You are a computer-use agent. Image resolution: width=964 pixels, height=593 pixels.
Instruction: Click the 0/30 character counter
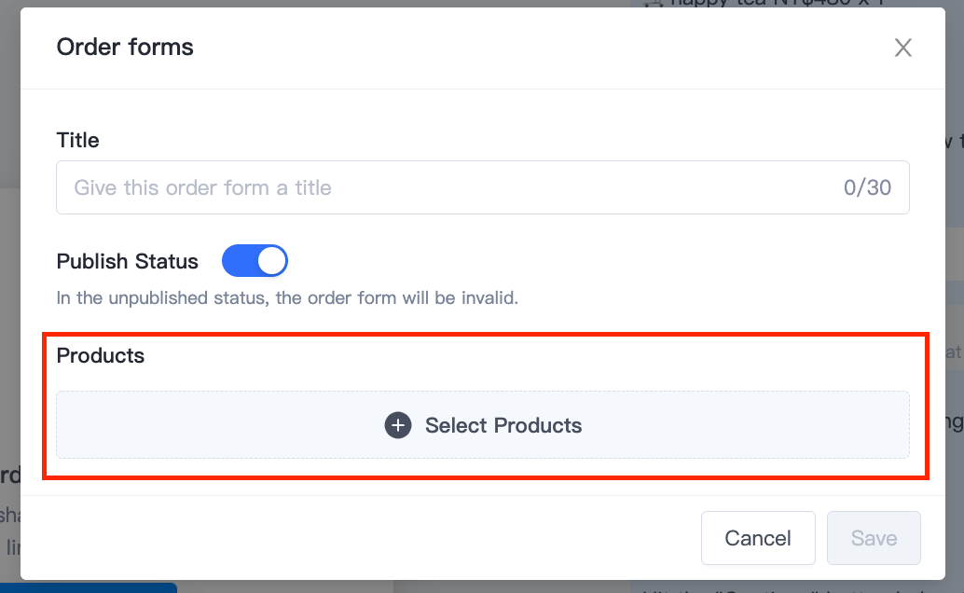[867, 187]
